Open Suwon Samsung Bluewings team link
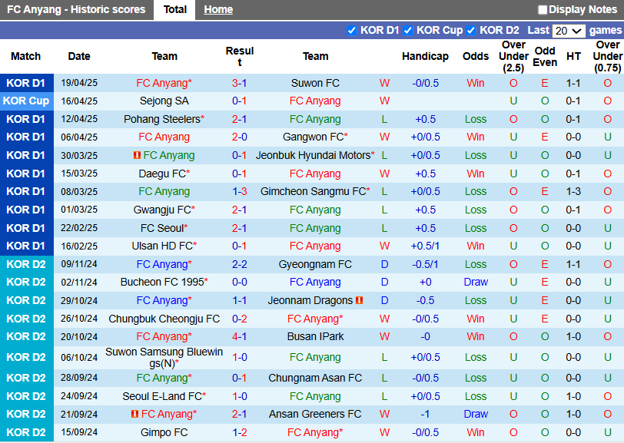This screenshot has height=443, width=624. (x=164, y=358)
